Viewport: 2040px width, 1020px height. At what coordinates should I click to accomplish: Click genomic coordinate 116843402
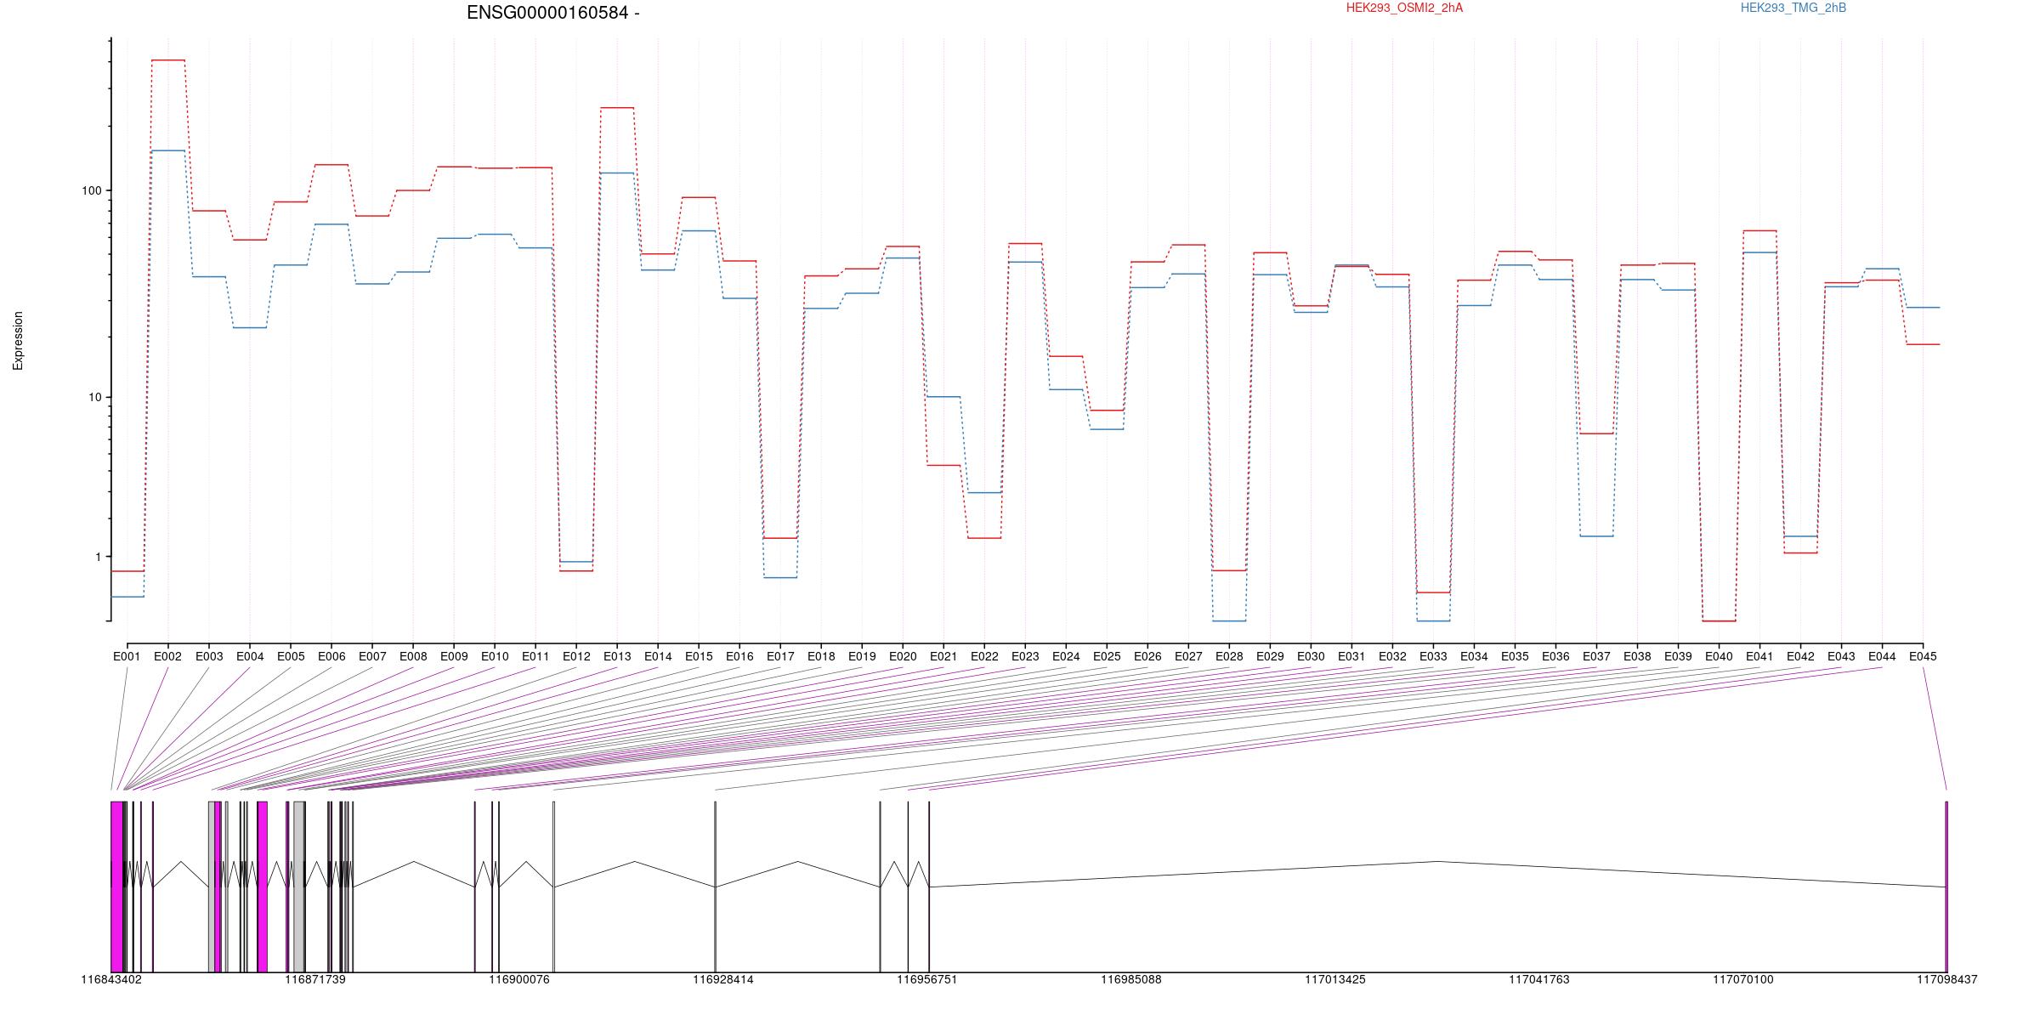[111, 979]
